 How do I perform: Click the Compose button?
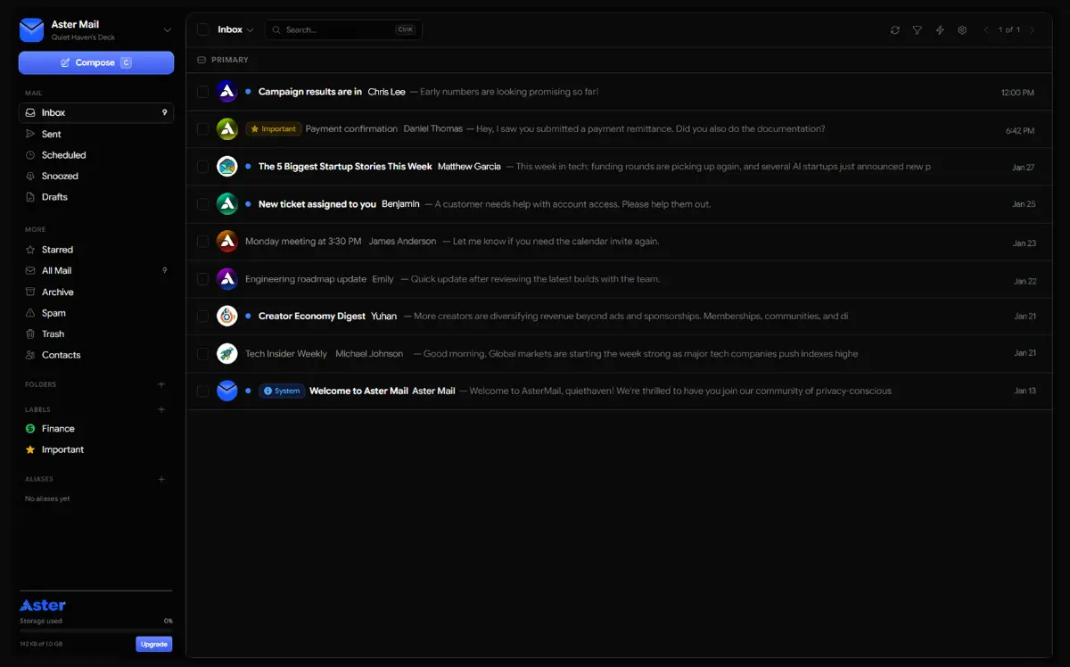coord(96,63)
